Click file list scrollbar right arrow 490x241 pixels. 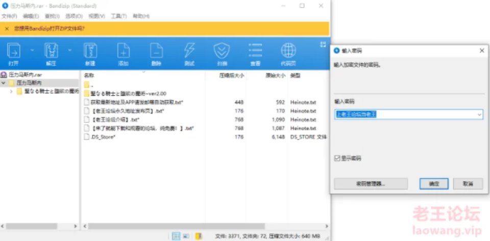(327, 226)
